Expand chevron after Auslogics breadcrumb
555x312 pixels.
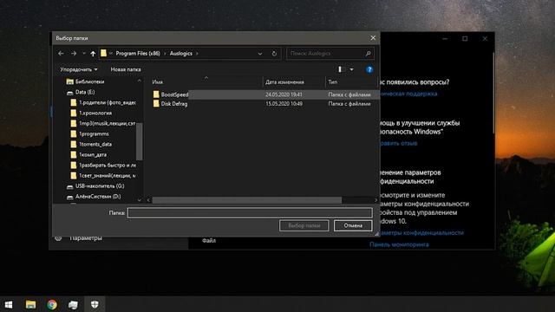click(x=197, y=54)
